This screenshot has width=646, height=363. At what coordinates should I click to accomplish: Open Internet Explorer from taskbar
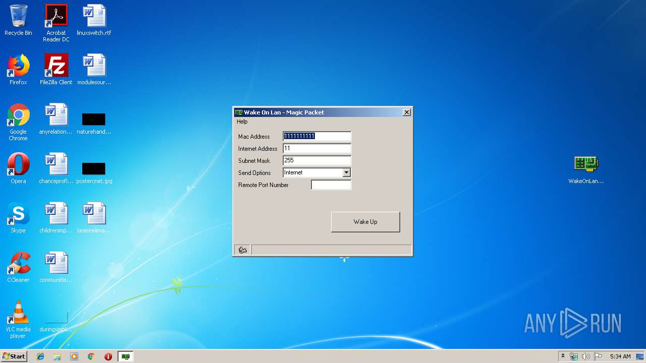pos(40,356)
